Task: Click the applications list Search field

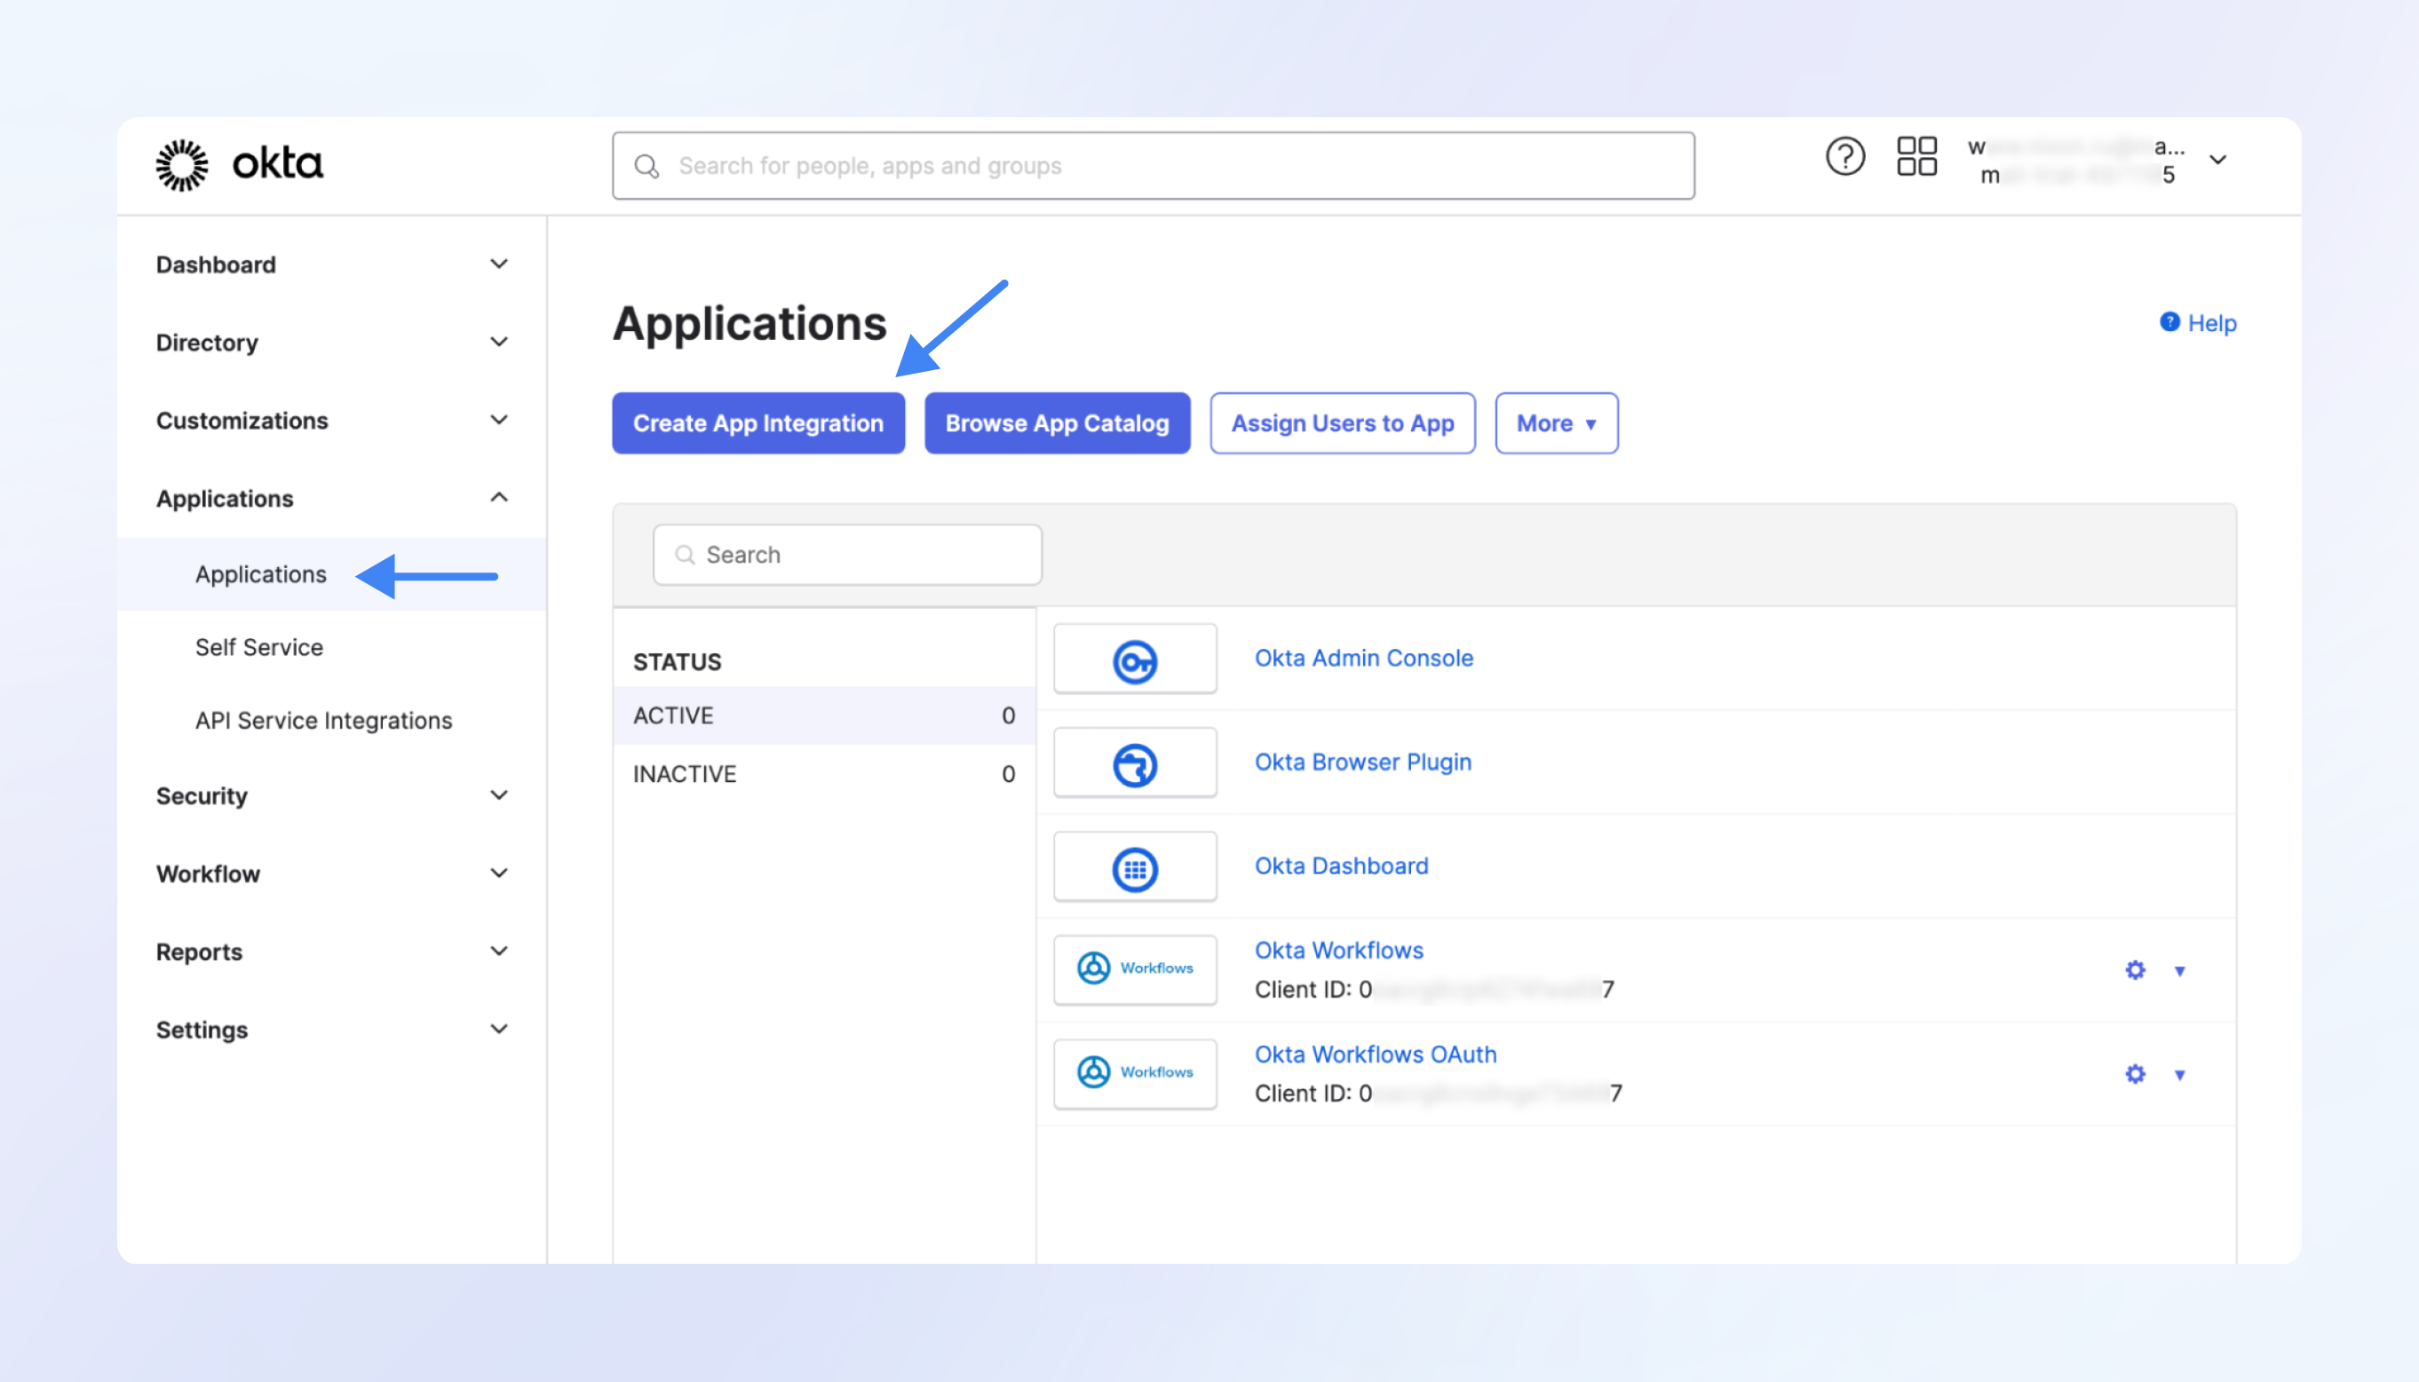Action: click(847, 556)
